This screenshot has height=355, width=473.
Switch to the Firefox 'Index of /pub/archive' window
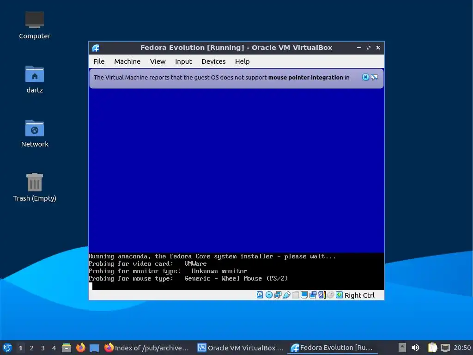(x=147, y=348)
